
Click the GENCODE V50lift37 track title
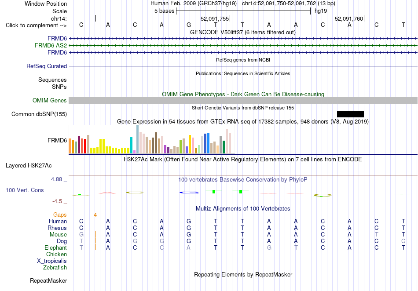point(243,32)
